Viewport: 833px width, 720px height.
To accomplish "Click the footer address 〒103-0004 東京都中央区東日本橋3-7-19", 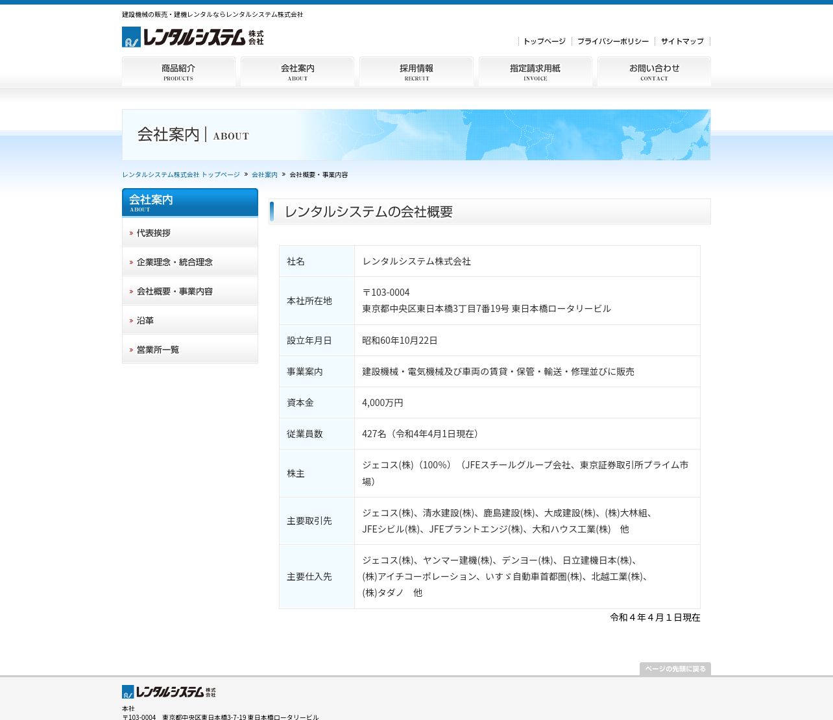I will (x=221, y=717).
